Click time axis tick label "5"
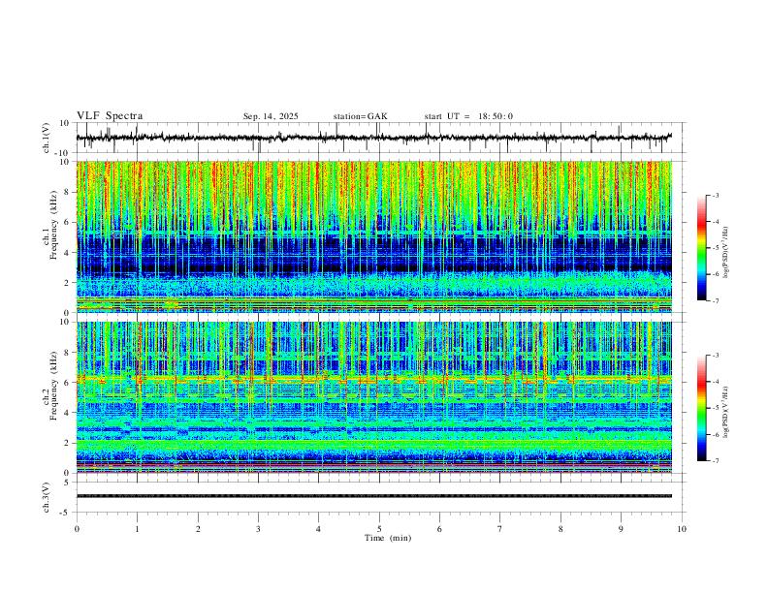 (x=379, y=529)
